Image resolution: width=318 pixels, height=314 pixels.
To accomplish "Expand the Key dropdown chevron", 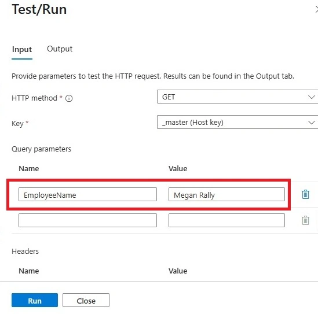I will 311,122.
